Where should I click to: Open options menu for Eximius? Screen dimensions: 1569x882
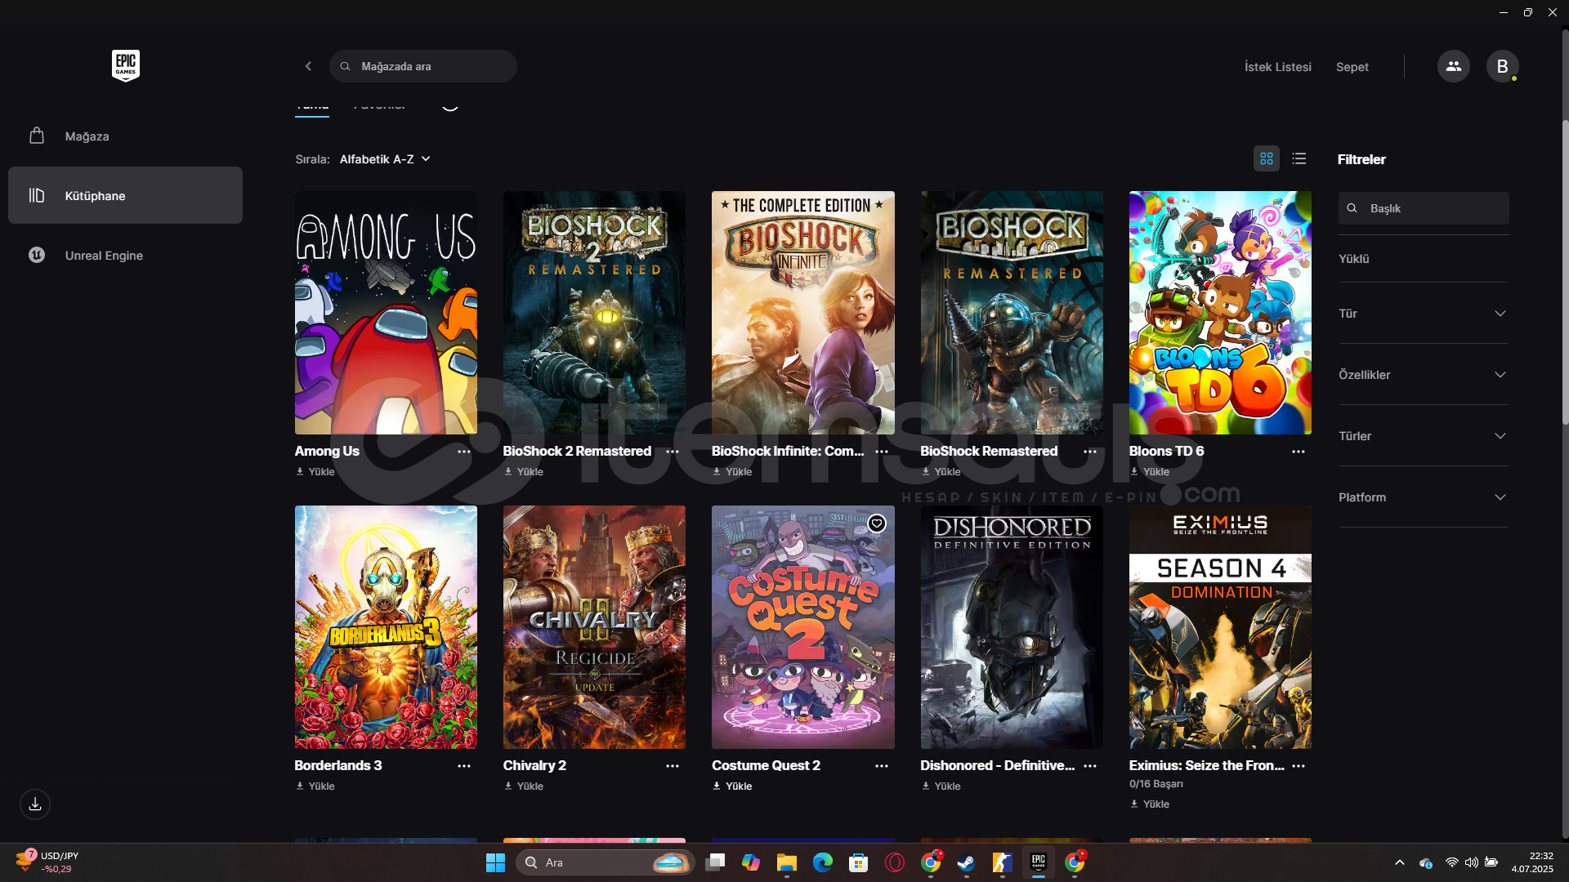pyautogui.click(x=1299, y=766)
